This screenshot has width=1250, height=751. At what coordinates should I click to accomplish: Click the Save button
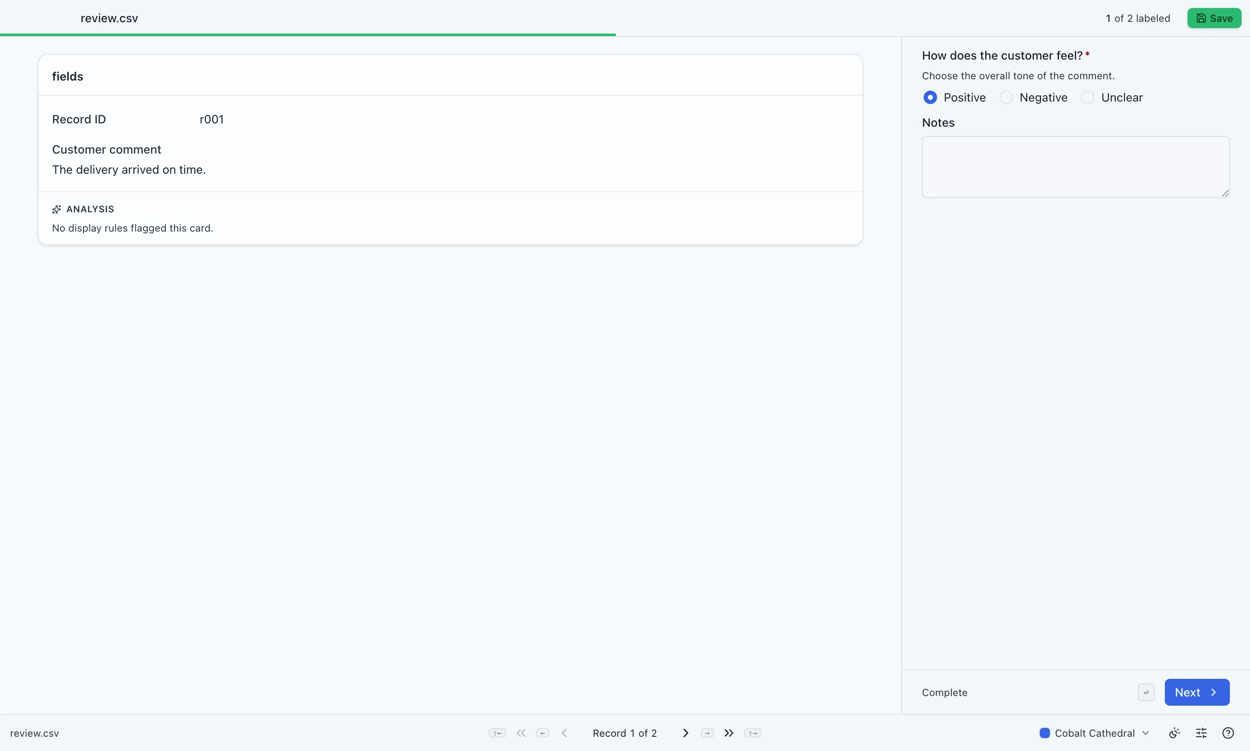(x=1214, y=18)
